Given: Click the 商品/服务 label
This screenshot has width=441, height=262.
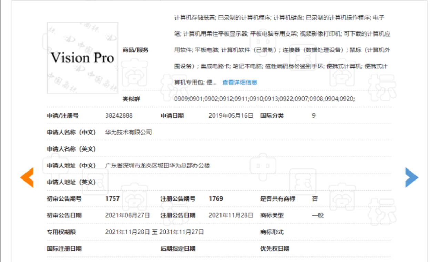Looking at the screenshot, I should (x=136, y=50).
